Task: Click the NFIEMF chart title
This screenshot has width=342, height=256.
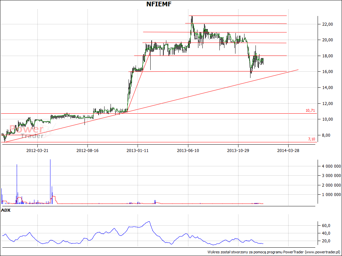Action: (x=159, y=4)
